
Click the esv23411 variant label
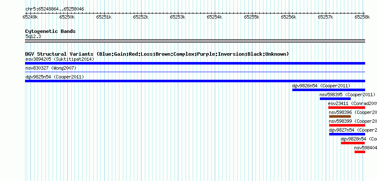click(x=352, y=103)
